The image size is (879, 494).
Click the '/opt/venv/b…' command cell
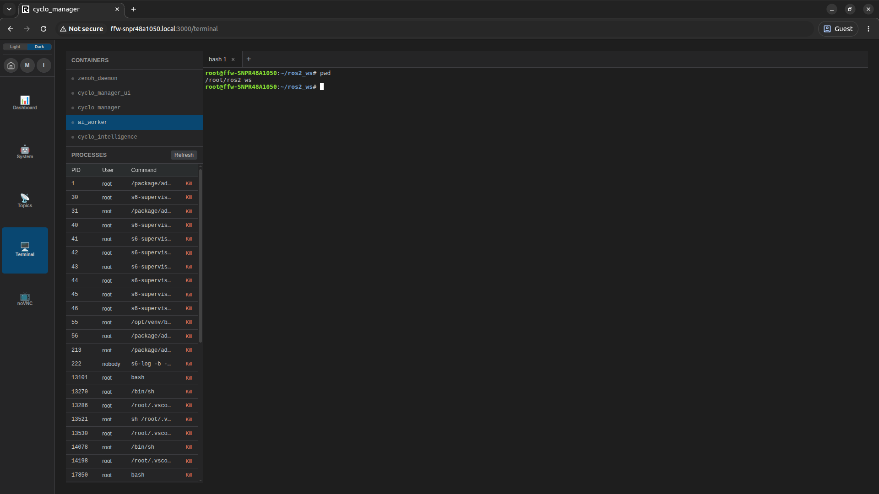coord(151,322)
